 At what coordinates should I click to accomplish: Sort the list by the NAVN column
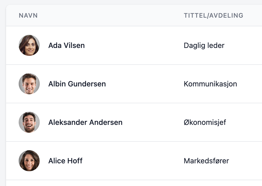coord(28,15)
